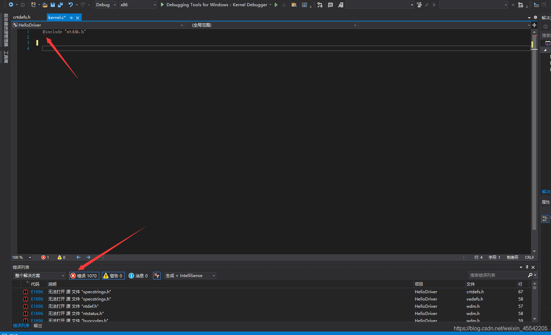Click the pin icon on the kernel.c tab
This screenshot has height=335, width=551.
point(71,18)
